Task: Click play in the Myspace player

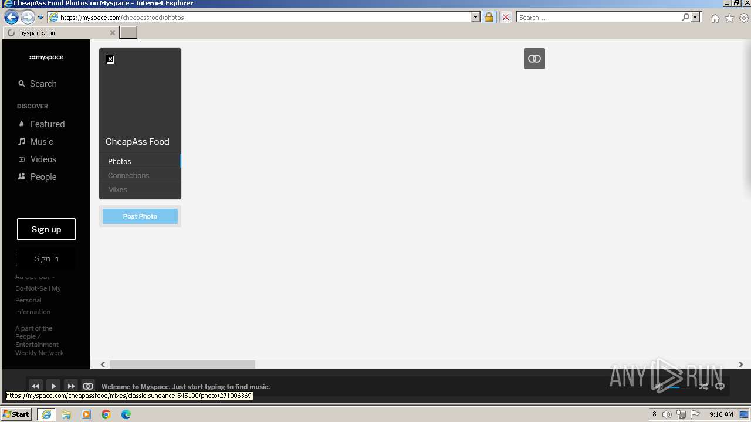Action: [53, 386]
